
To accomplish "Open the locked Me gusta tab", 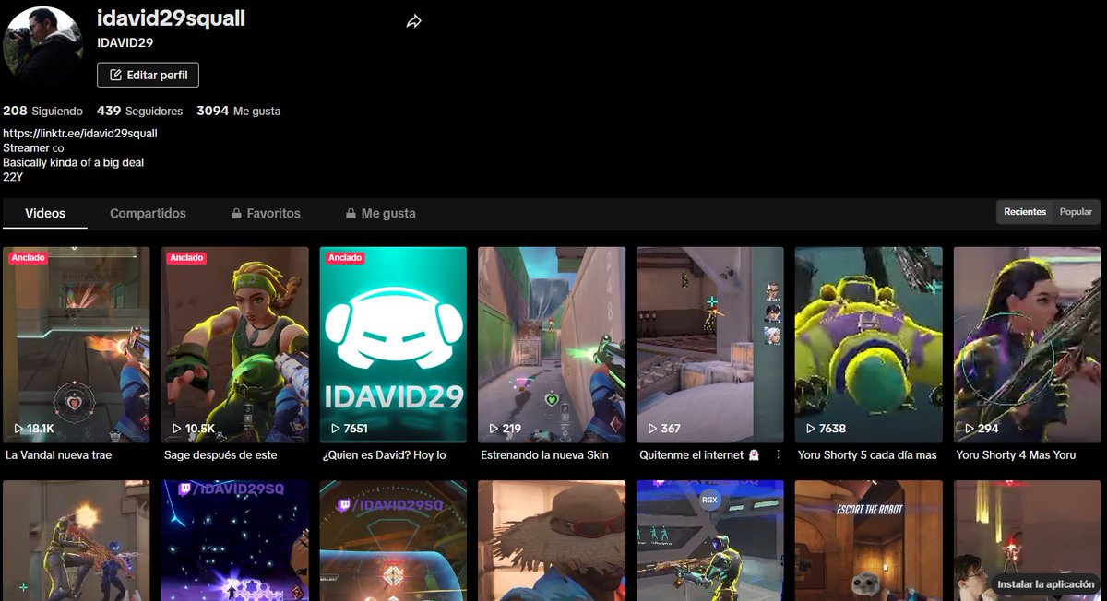I will (380, 213).
